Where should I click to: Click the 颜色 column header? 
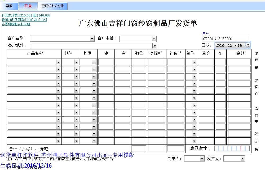[68, 53]
